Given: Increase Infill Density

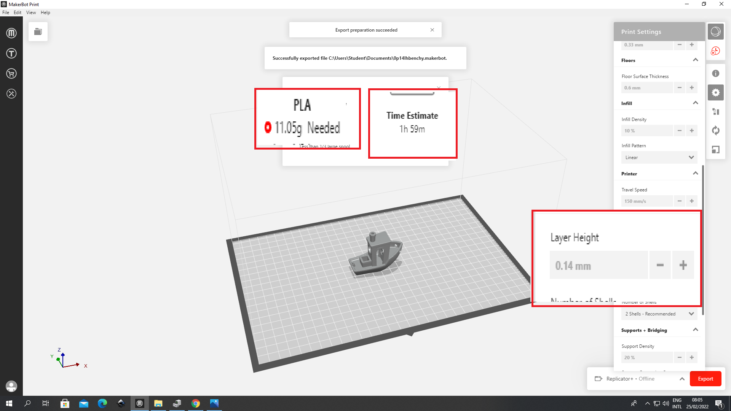Looking at the screenshot, I should (x=692, y=131).
